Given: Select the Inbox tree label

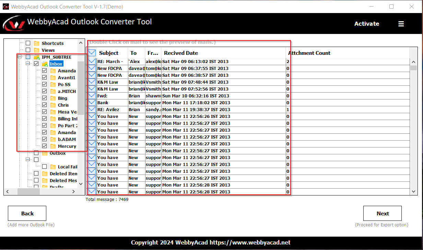Looking at the screenshot, I should click(56, 64).
